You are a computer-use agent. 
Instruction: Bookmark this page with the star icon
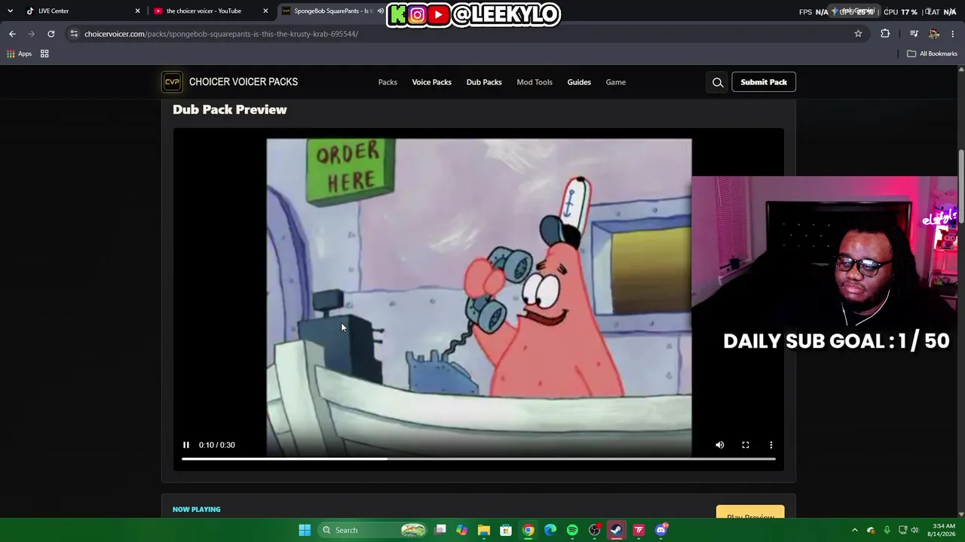click(x=858, y=34)
